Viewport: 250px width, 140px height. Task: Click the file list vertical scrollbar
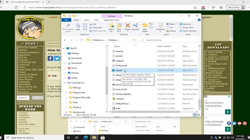[200, 103]
